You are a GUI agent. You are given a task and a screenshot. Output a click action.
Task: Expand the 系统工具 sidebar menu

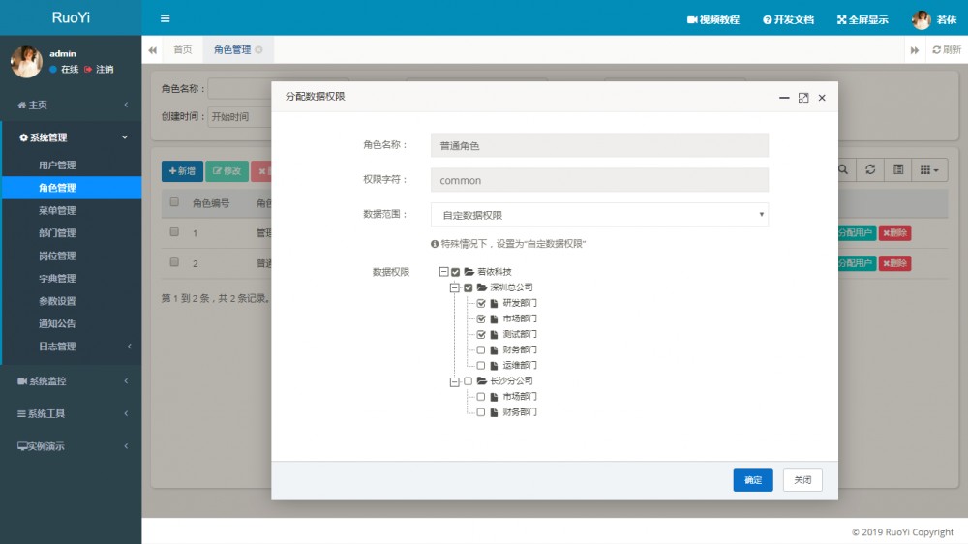pyautogui.click(x=71, y=413)
